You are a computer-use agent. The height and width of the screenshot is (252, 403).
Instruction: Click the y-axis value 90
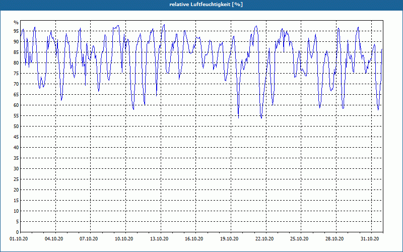click(16, 42)
